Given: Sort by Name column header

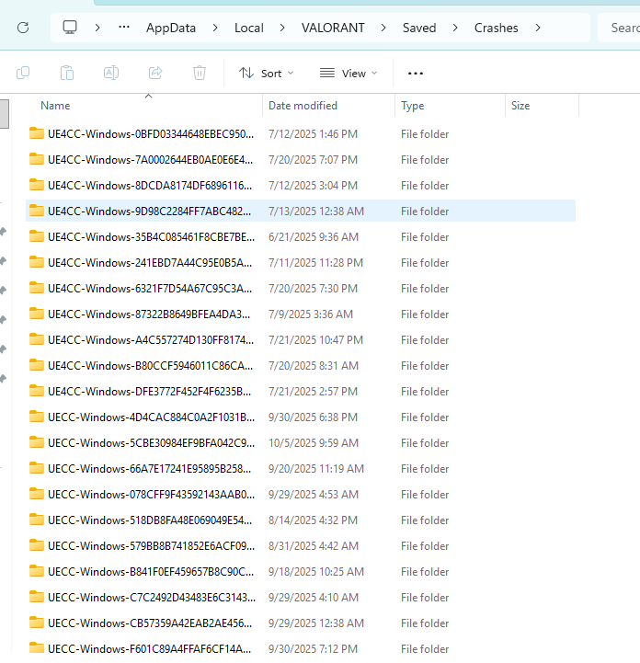Looking at the screenshot, I should click(143, 106).
